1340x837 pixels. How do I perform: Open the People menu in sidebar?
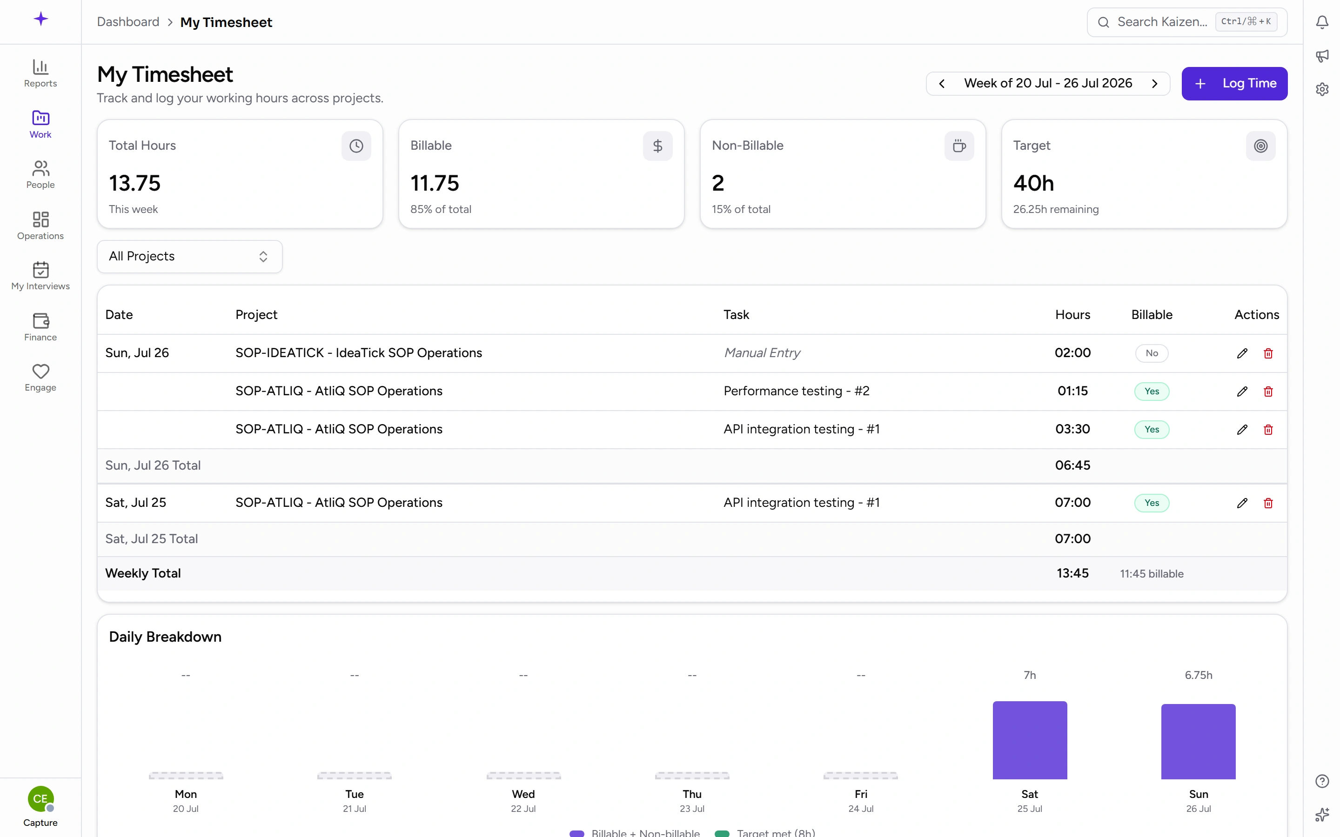40,174
